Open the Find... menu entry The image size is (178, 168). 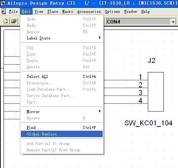(62, 128)
